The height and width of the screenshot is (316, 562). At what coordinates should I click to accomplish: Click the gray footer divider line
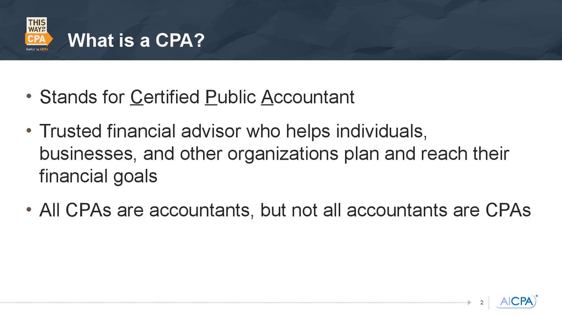(233, 303)
